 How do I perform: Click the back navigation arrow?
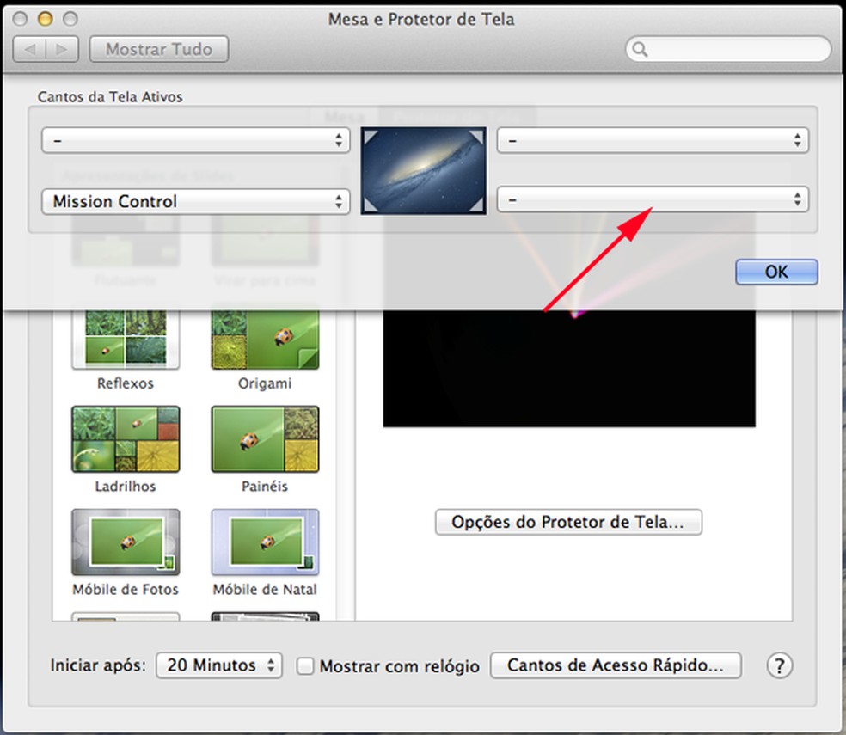click(x=30, y=49)
